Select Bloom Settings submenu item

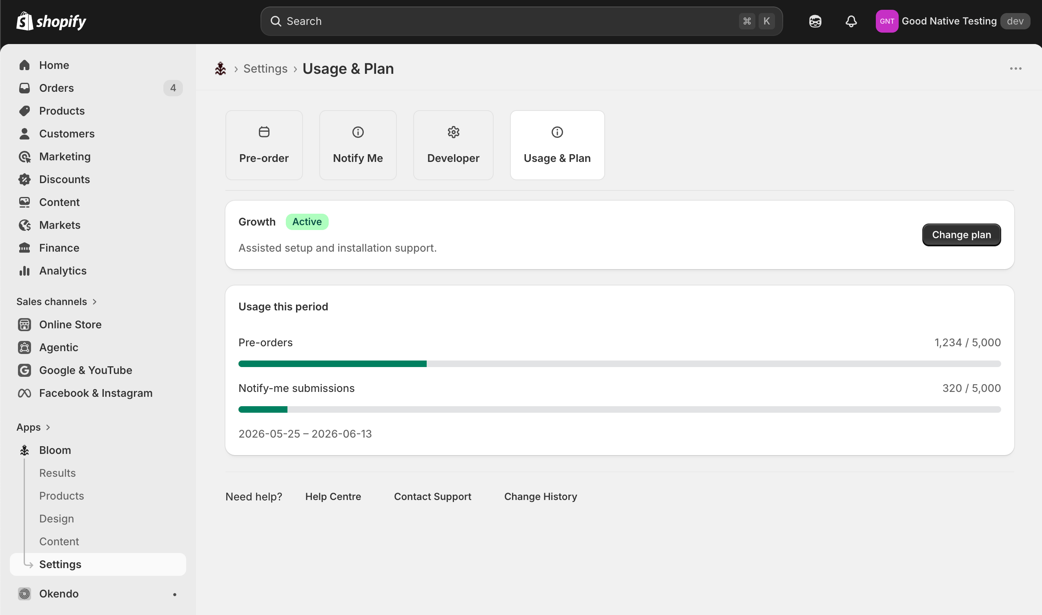click(x=98, y=564)
